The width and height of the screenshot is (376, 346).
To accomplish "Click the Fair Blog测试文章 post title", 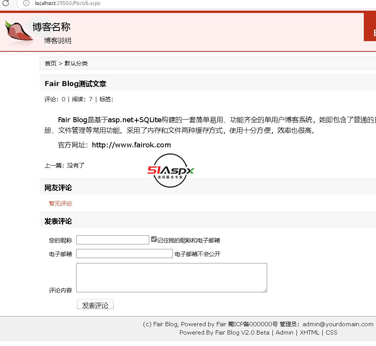I will 75,83.
